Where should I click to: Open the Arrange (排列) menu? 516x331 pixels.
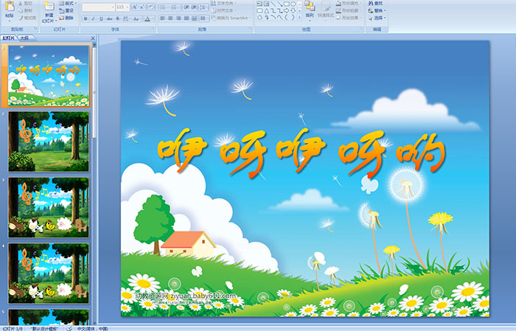[x=310, y=11]
